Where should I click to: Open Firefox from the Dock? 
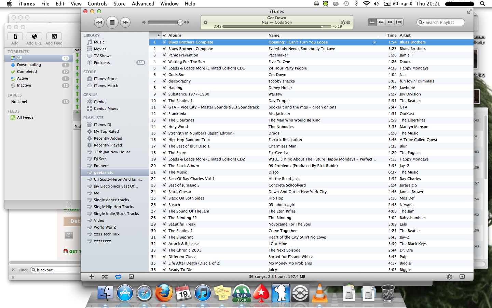[x=164, y=293]
